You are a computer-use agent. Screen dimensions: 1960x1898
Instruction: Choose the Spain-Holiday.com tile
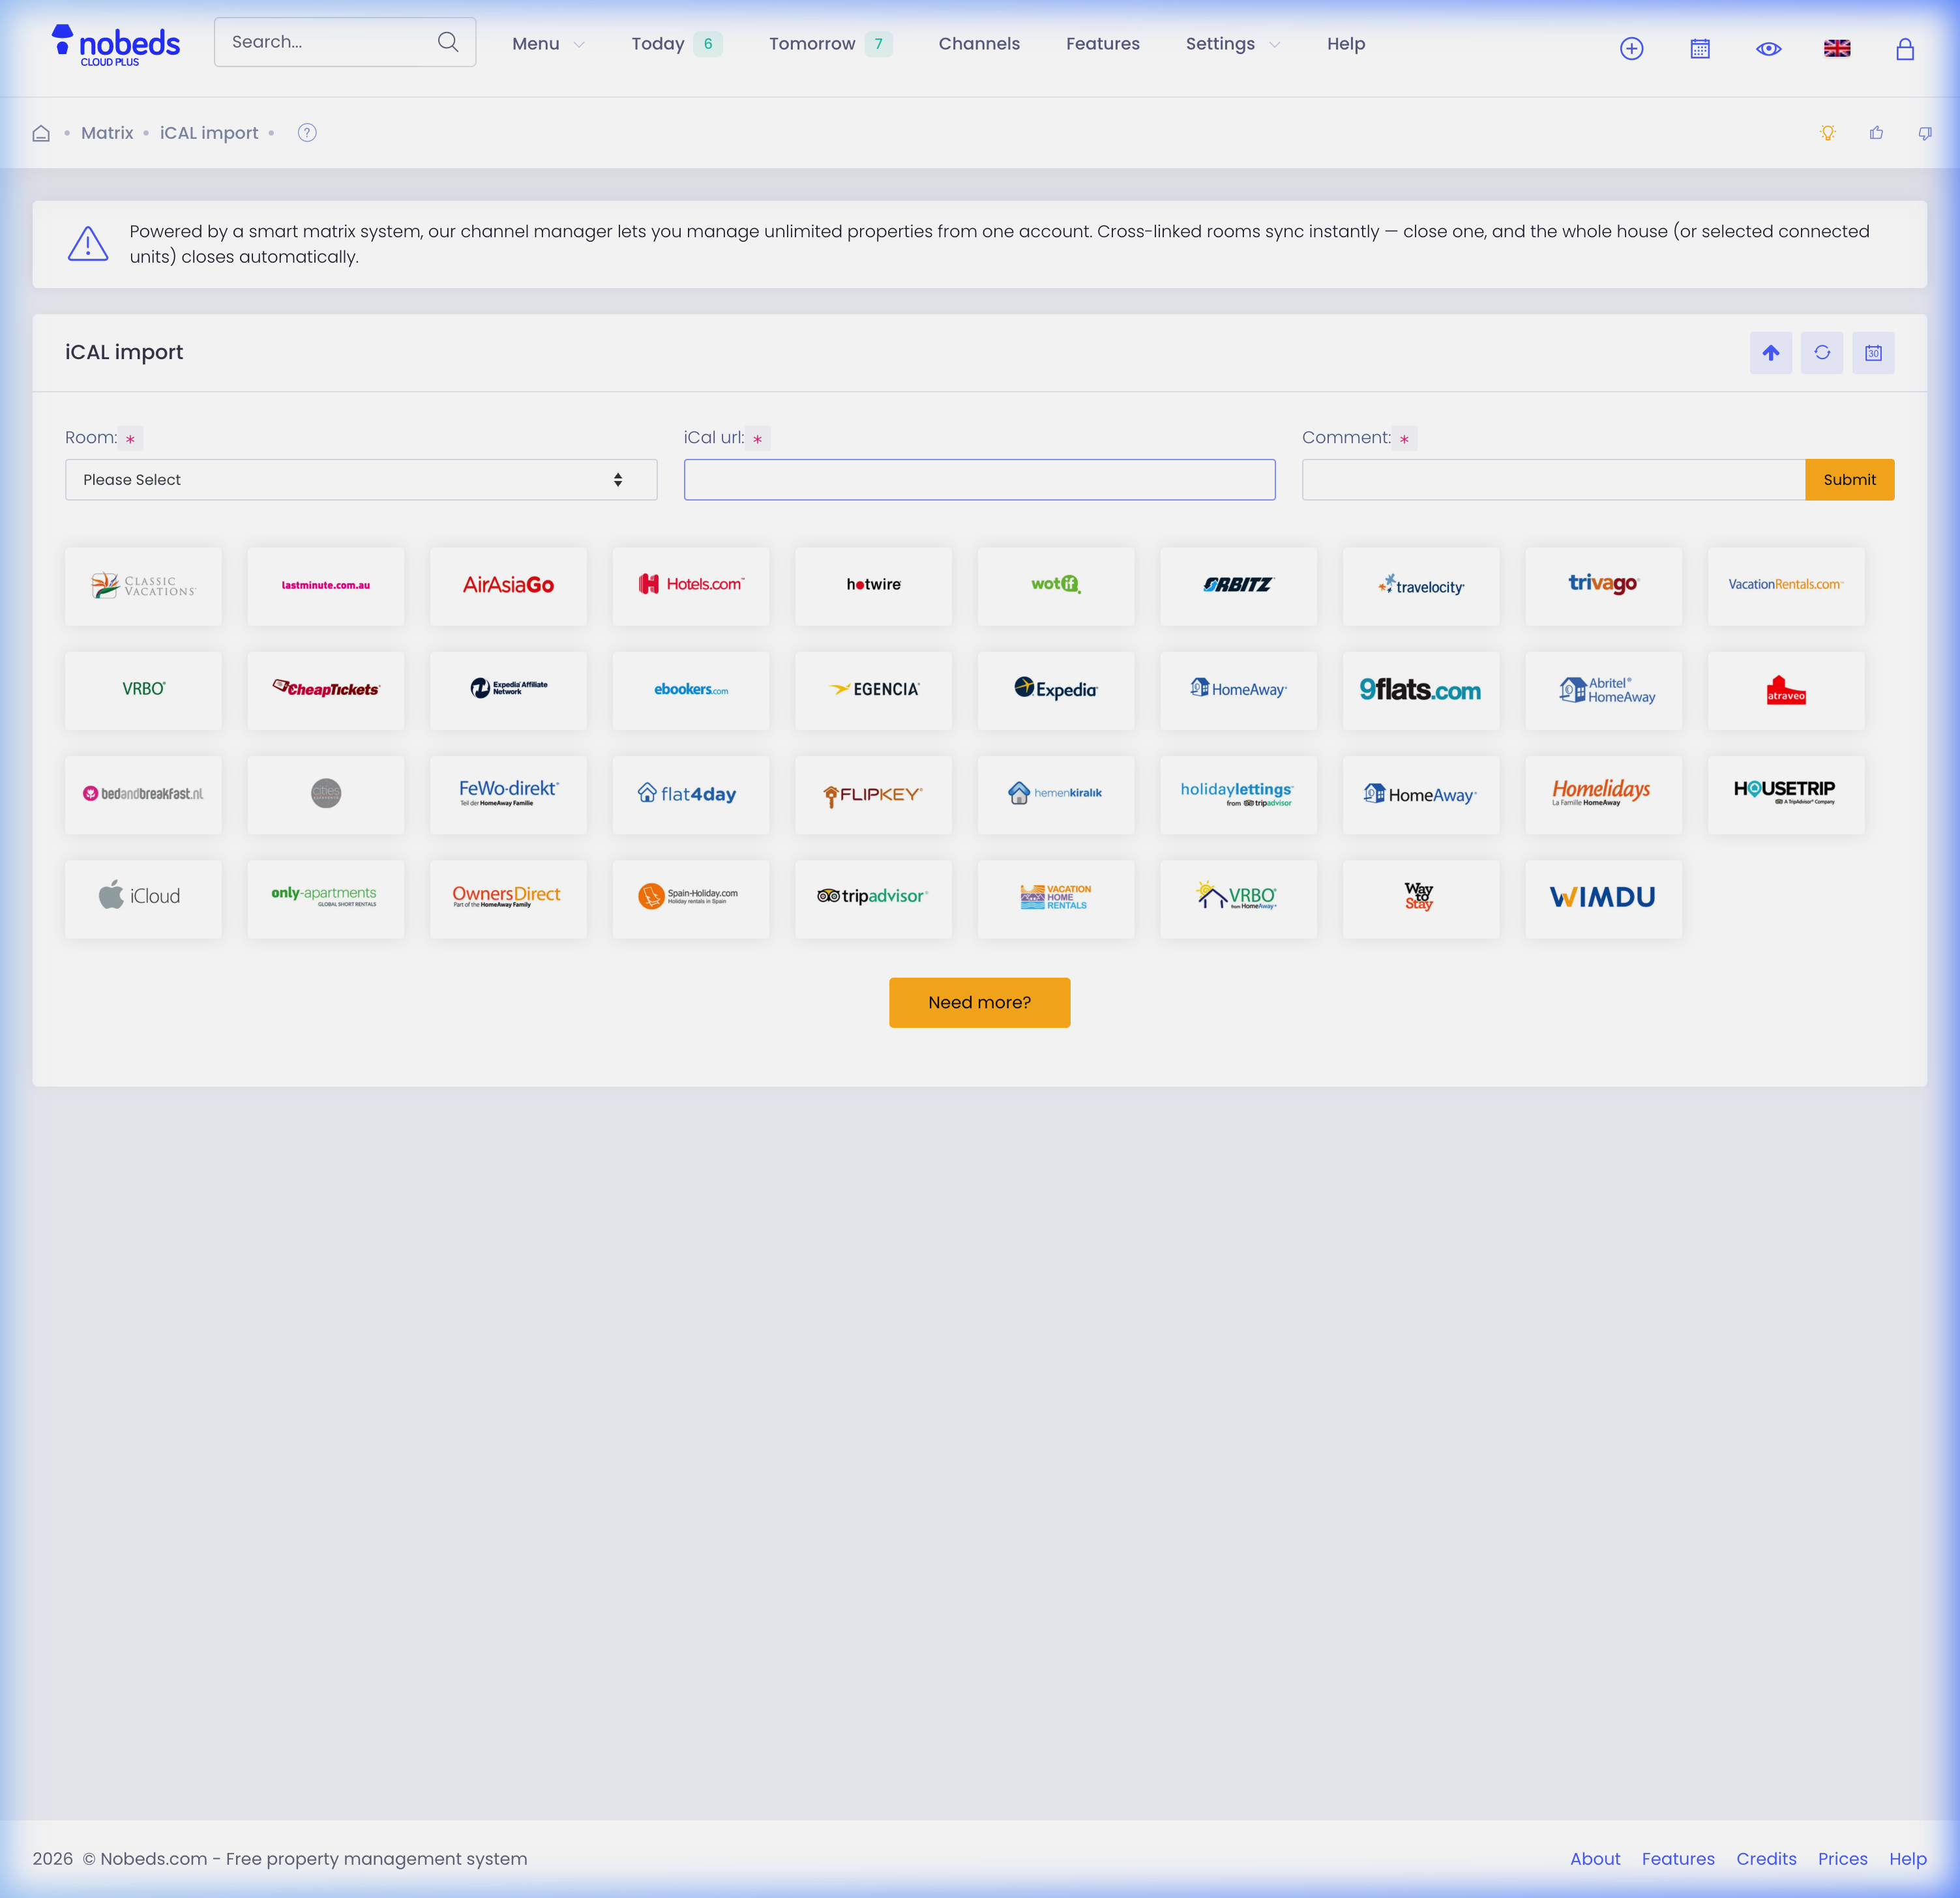click(x=690, y=899)
